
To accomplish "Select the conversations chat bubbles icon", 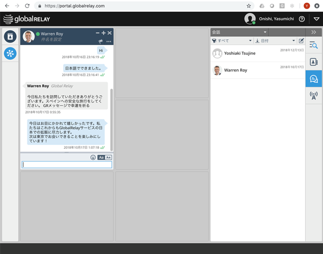I will 313,79.
